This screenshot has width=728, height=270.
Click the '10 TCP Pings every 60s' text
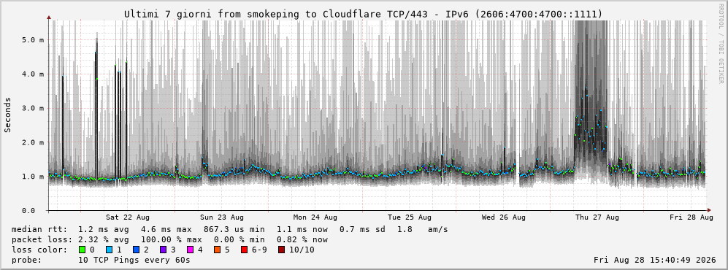pyautogui.click(x=134, y=261)
